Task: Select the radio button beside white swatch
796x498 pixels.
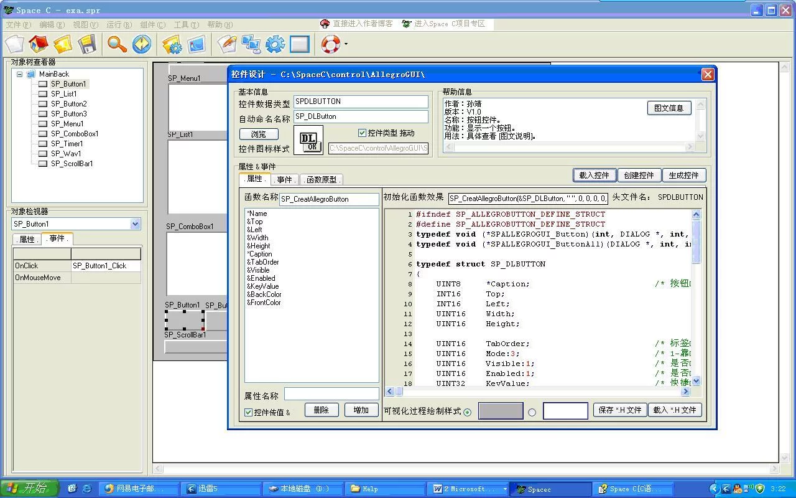Action: (x=532, y=412)
